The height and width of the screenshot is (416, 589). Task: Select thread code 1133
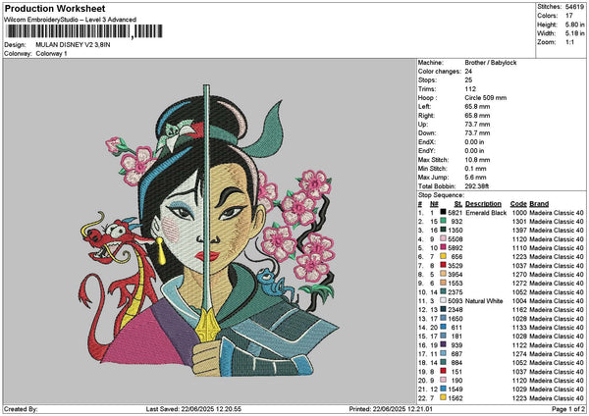(519, 328)
